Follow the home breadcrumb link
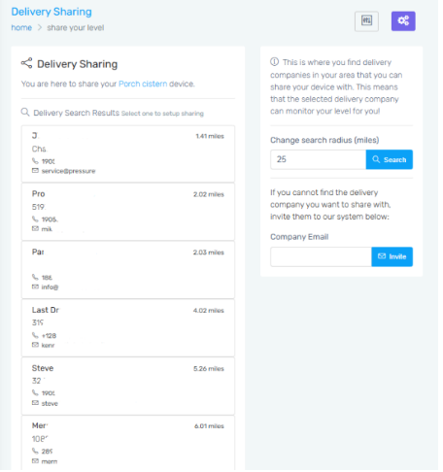This screenshot has height=472, width=443. point(21,27)
